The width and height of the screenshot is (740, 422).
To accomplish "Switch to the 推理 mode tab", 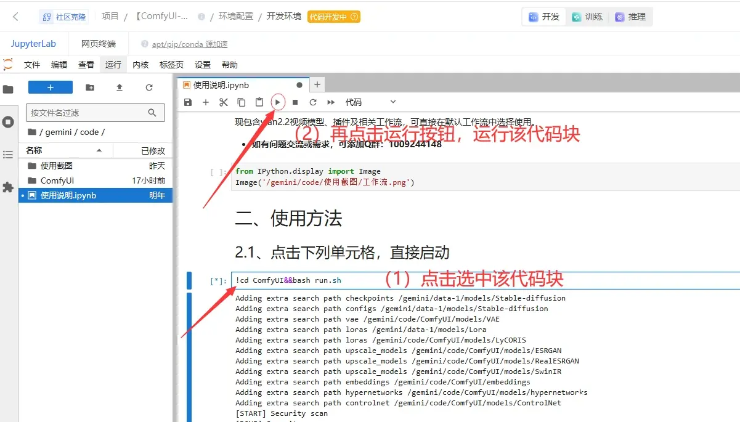I will click(x=630, y=17).
